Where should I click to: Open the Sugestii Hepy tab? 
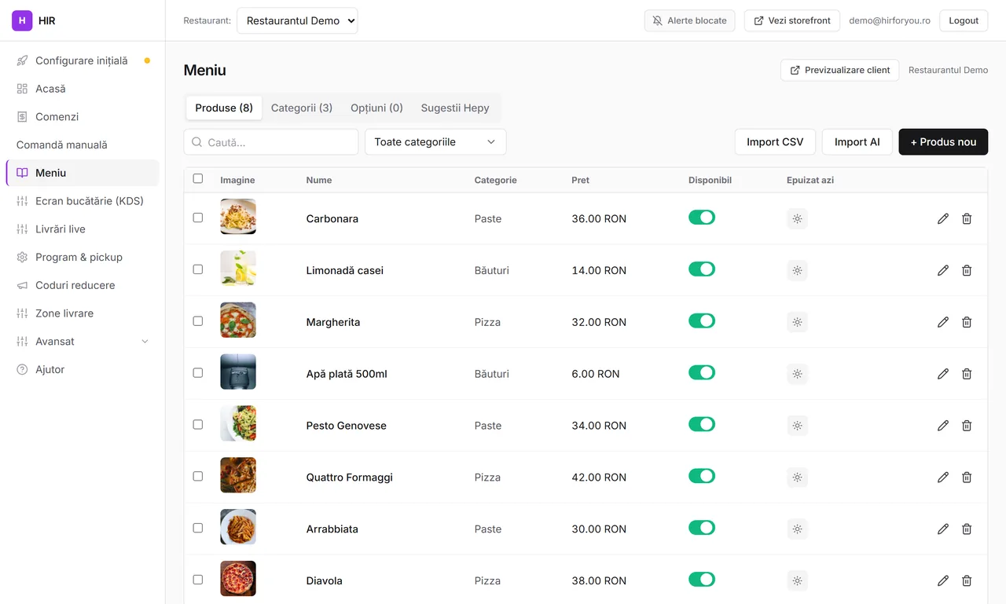455,108
